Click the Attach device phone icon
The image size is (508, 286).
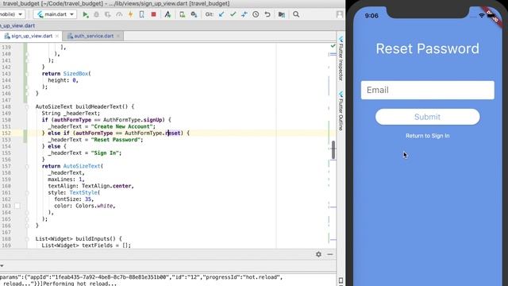point(141,14)
